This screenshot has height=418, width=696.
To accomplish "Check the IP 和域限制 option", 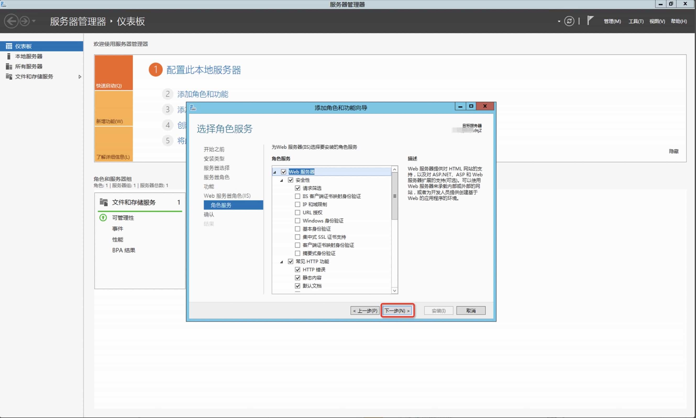I will [x=297, y=204].
